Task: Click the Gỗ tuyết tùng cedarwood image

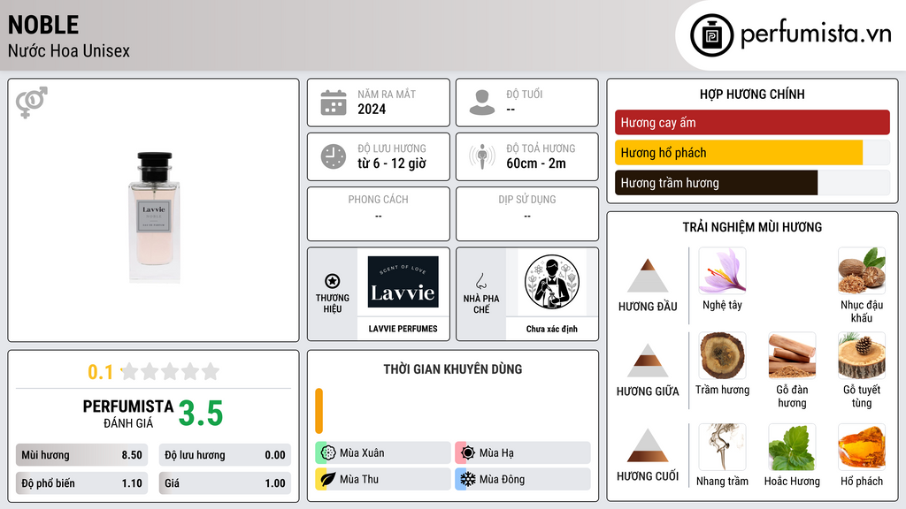Action: [x=862, y=355]
